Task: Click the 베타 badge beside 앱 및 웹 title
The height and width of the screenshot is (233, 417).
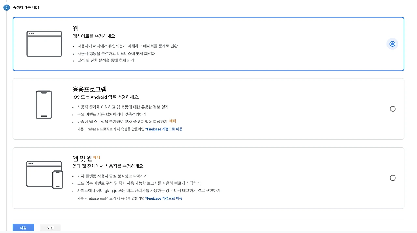Action: (97, 157)
